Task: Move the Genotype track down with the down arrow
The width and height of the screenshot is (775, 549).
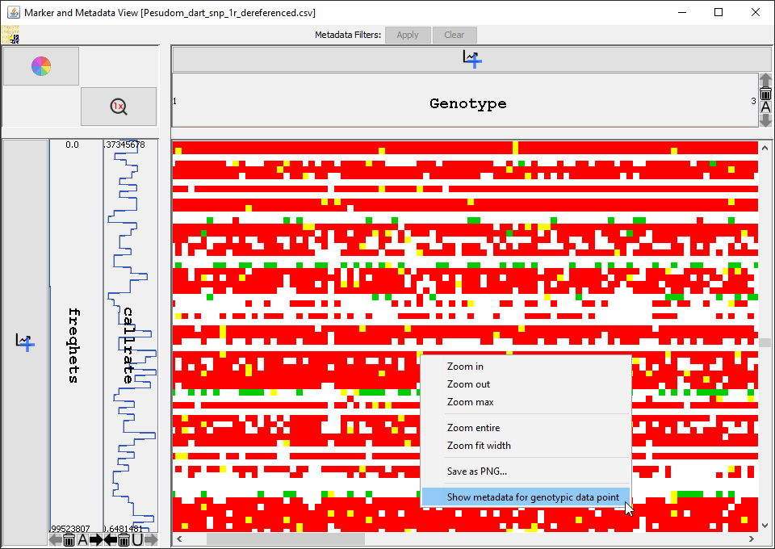Action: coord(765,120)
